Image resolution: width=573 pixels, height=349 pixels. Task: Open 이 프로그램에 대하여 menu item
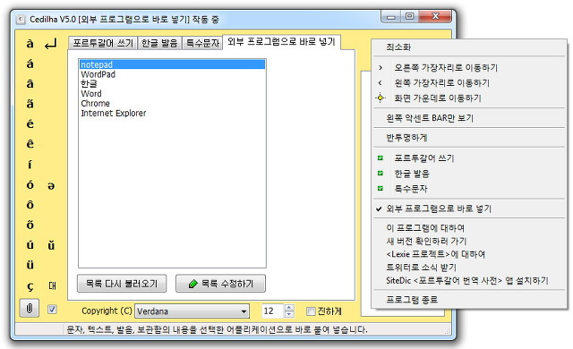(469, 228)
